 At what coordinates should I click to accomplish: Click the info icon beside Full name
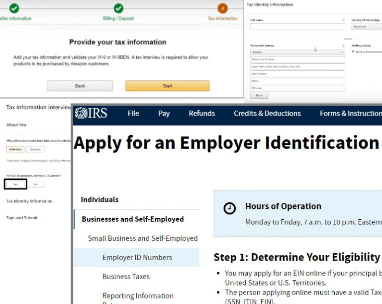(x=343, y=20)
